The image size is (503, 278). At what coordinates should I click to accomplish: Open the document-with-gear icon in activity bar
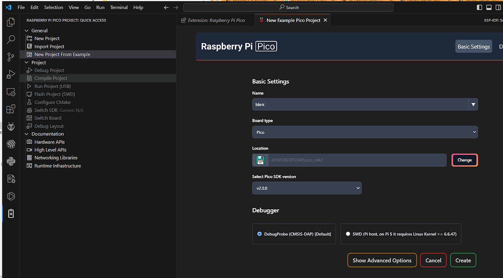pyautogui.click(x=11, y=179)
